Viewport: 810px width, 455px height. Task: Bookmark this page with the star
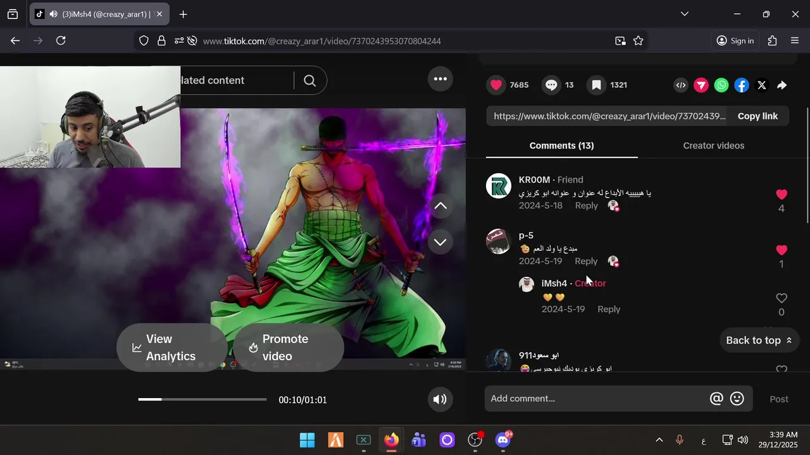pyautogui.click(x=638, y=40)
